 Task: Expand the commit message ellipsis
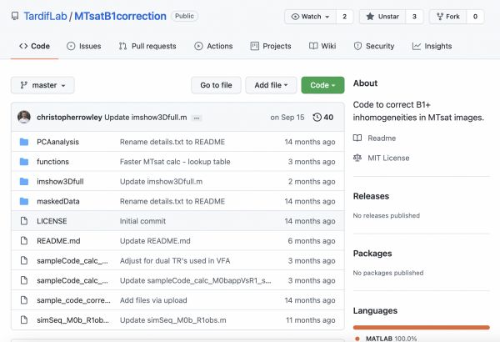click(197, 118)
